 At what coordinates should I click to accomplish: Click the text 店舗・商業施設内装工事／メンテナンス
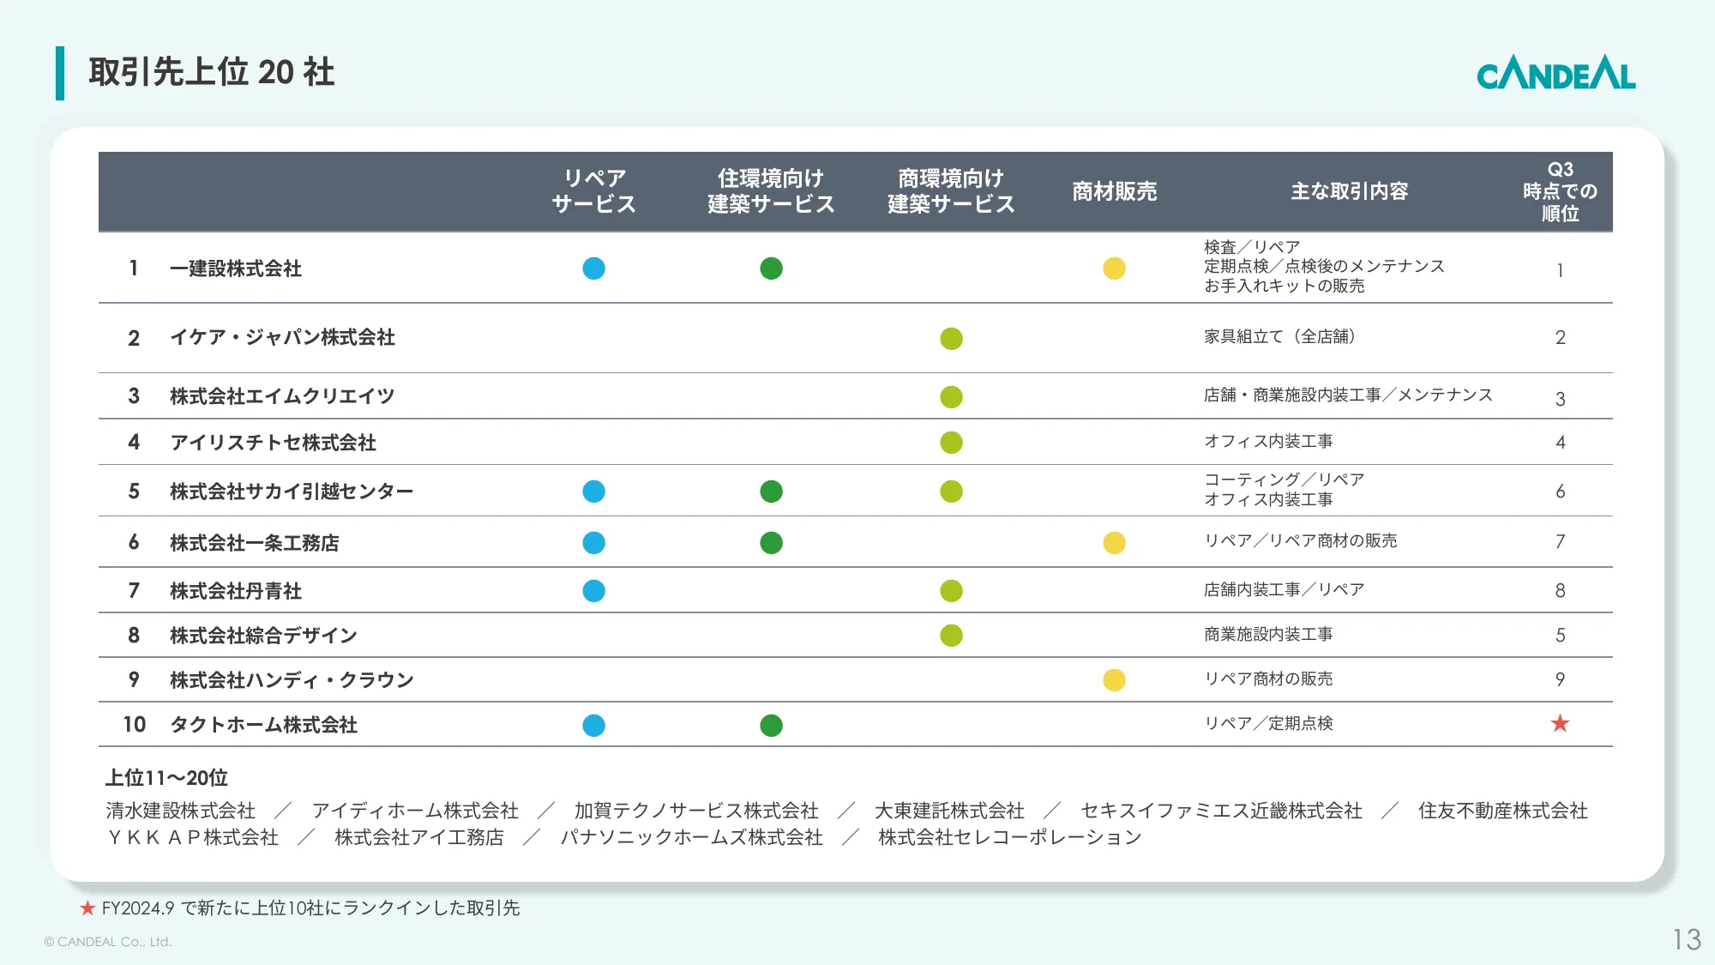tap(1348, 395)
